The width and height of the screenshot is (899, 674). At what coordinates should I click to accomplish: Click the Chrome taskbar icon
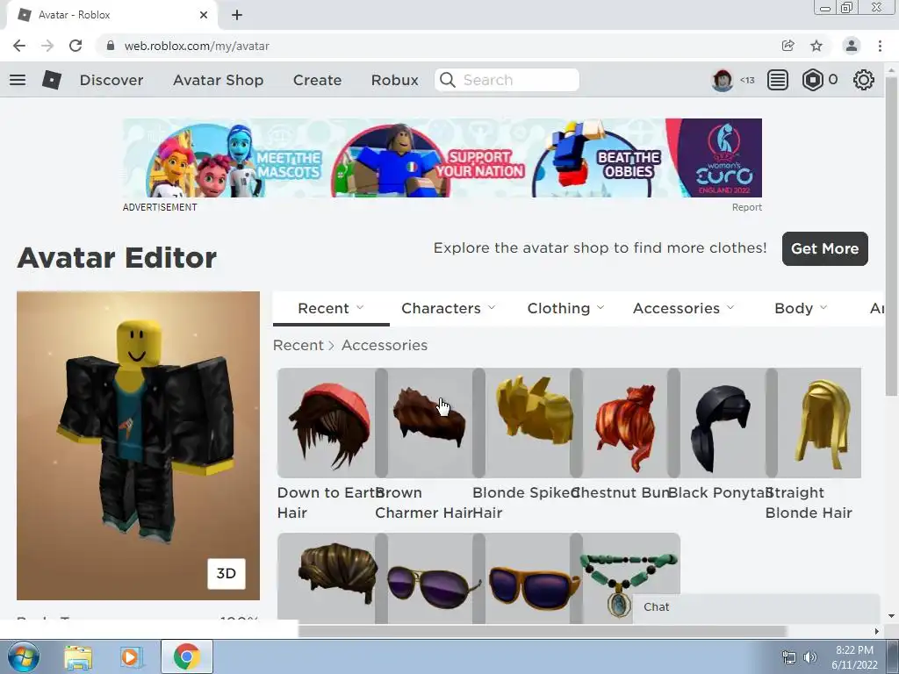click(x=186, y=656)
